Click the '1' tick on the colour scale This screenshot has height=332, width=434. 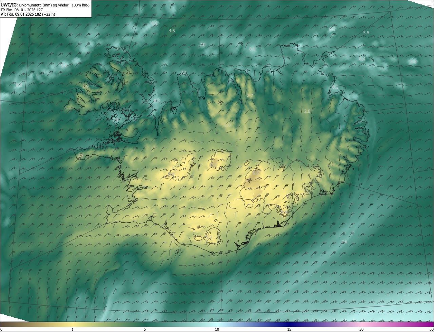coord(73,330)
